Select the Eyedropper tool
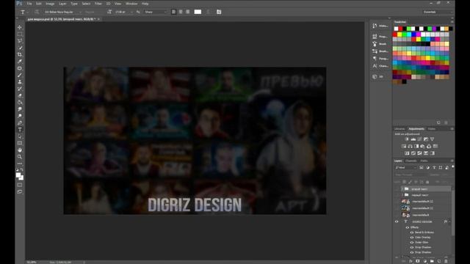This screenshot has height=264, width=470. 20,62
